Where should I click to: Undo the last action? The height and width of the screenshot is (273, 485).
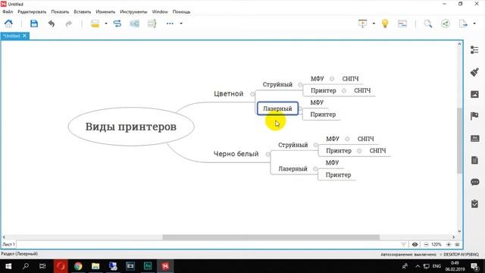52,24
